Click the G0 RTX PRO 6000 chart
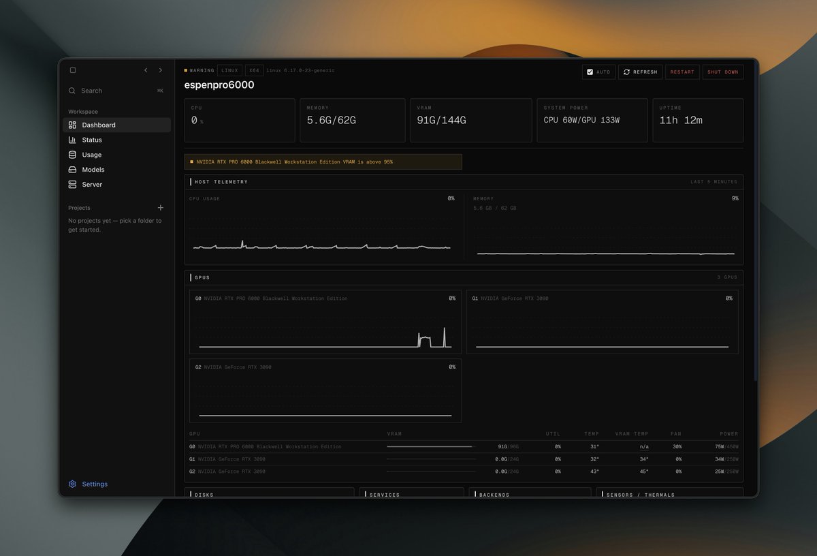The width and height of the screenshot is (817, 556). click(325, 322)
